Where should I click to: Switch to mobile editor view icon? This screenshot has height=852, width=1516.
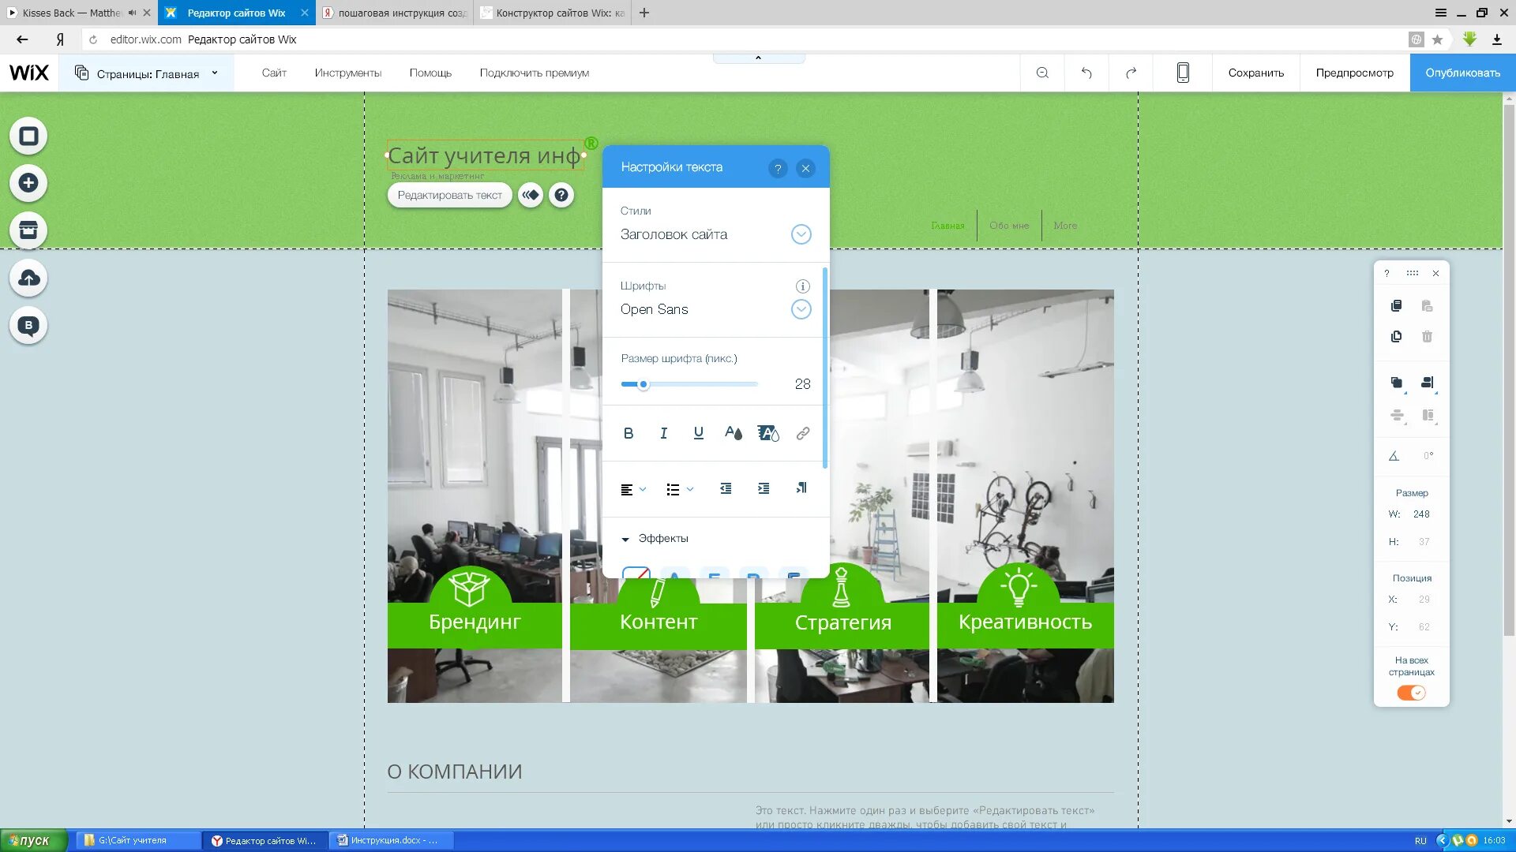coord(1182,73)
